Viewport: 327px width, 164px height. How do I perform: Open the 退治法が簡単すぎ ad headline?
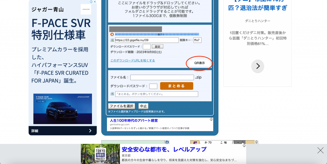258,8
